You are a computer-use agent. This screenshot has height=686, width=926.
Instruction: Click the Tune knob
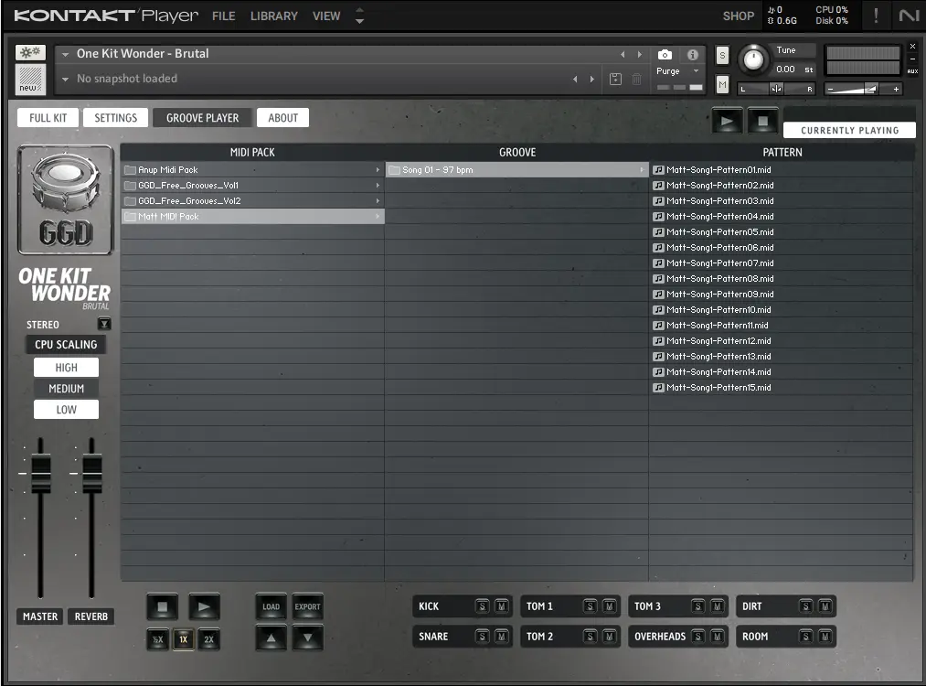click(753, 59)
